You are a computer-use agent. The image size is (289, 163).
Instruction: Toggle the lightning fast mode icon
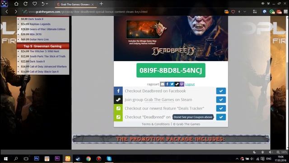click(x=239, y=12)
